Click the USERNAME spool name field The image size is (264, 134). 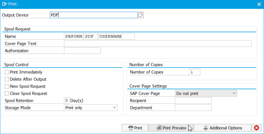point(116,36)
